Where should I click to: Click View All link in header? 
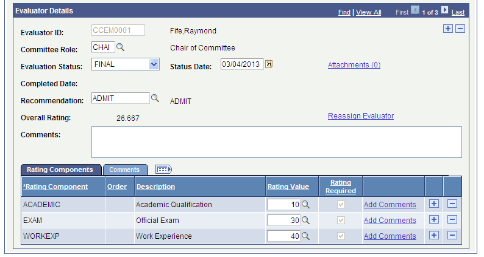(x=369, y=12)
